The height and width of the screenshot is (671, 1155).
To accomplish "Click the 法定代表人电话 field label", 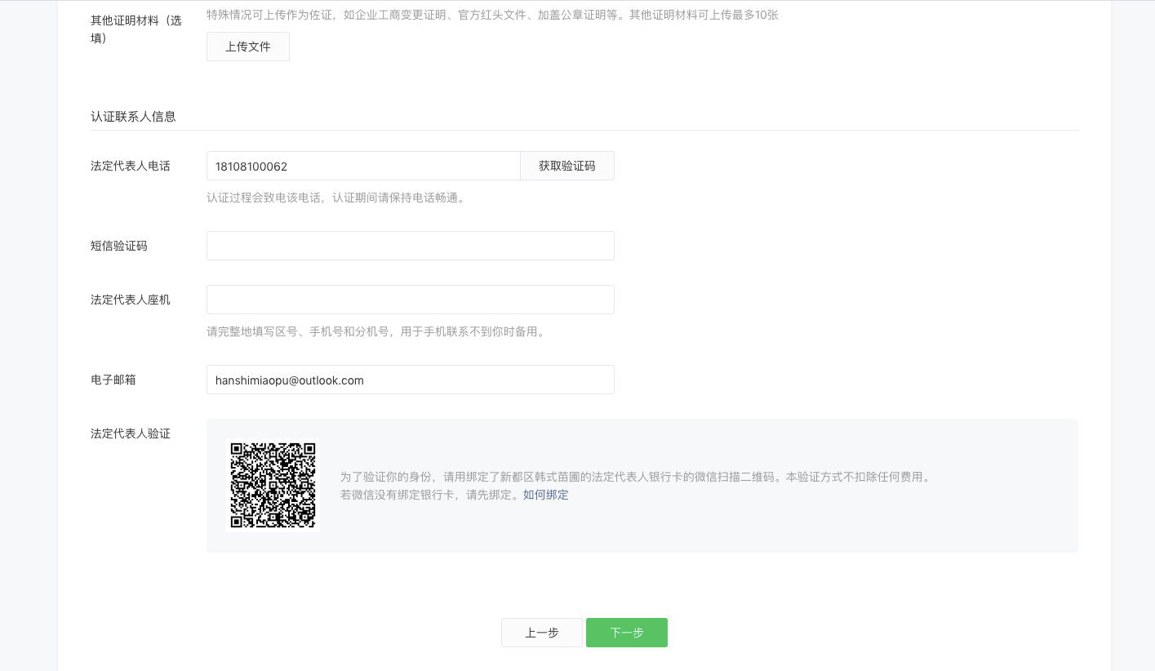I will tap(131, 166).
